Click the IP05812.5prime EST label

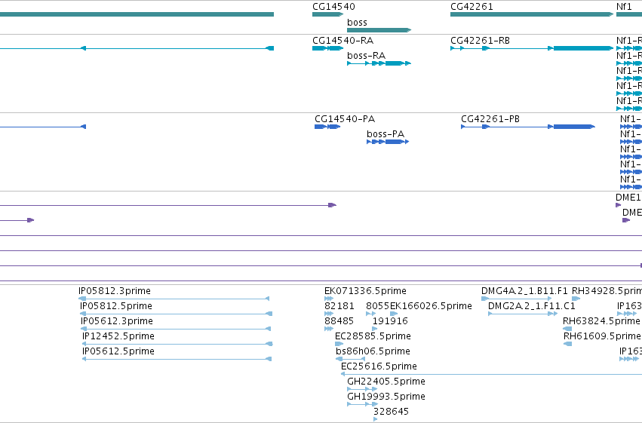point(116,306)
